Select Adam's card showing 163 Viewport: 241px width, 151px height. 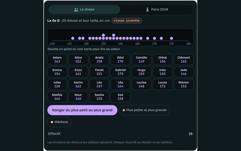(x=57, y=59)
